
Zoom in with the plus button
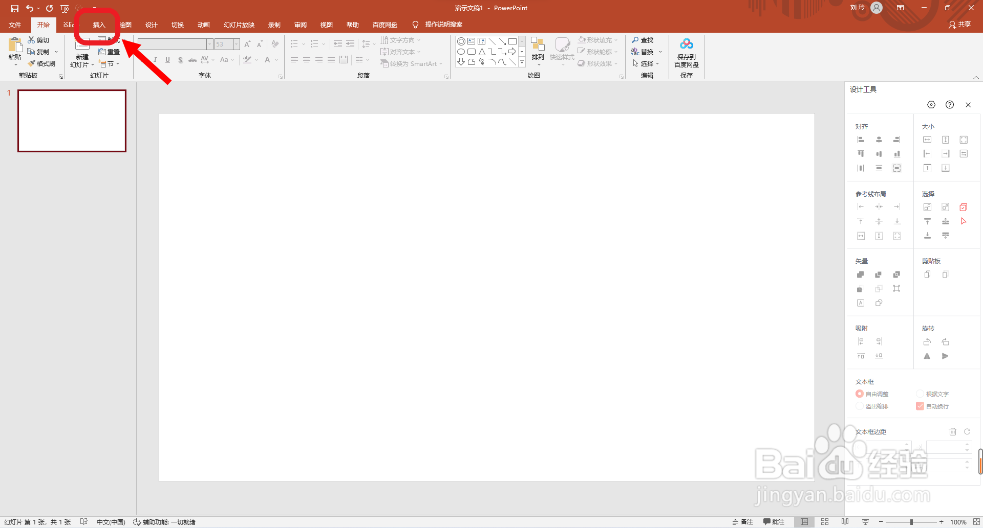click(941, 522)
